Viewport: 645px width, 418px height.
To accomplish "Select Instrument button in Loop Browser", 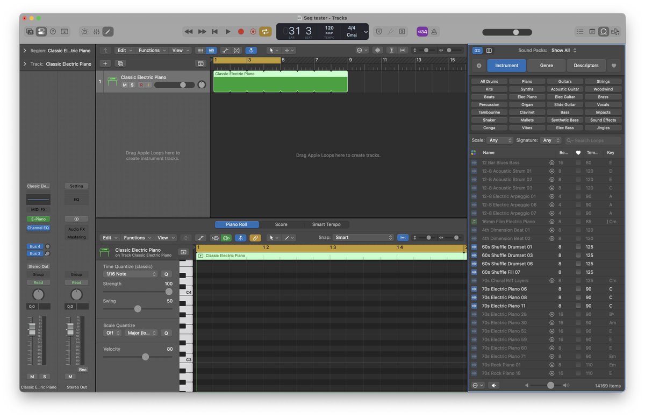I will (x=507, y=66).
